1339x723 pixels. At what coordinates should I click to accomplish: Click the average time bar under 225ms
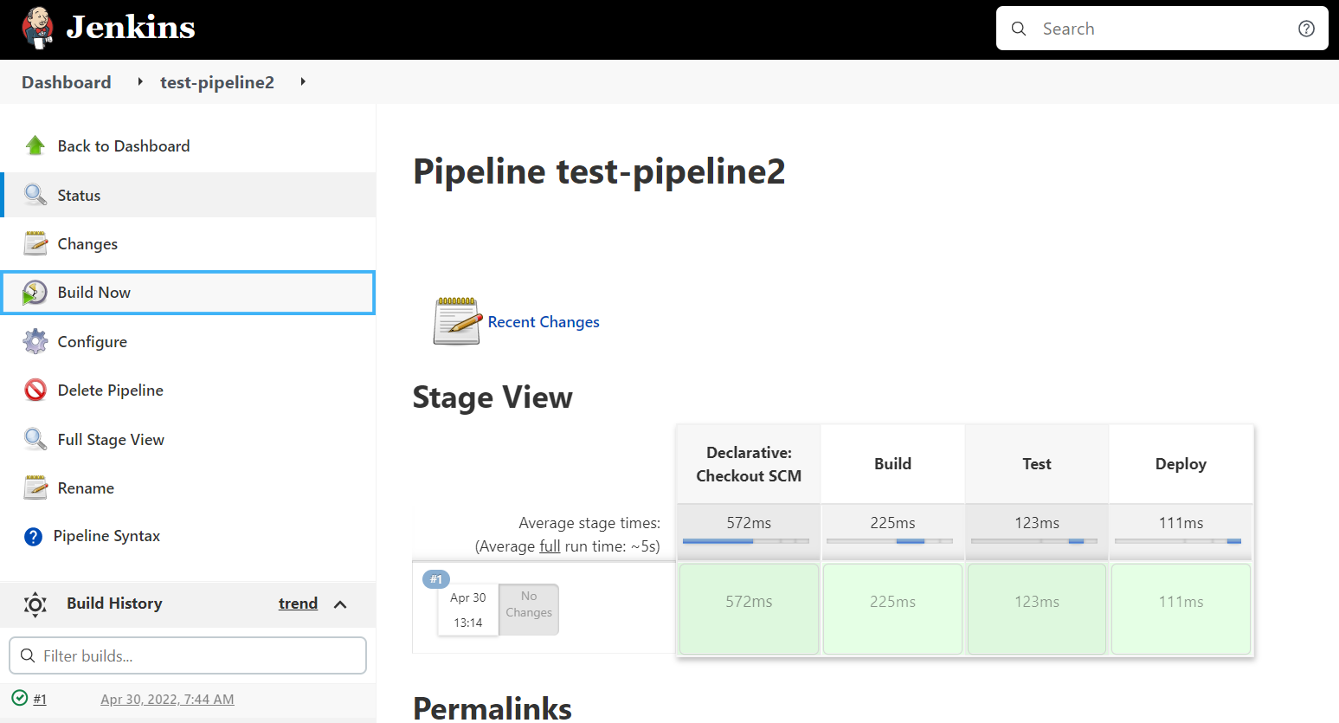pos(890,541)
